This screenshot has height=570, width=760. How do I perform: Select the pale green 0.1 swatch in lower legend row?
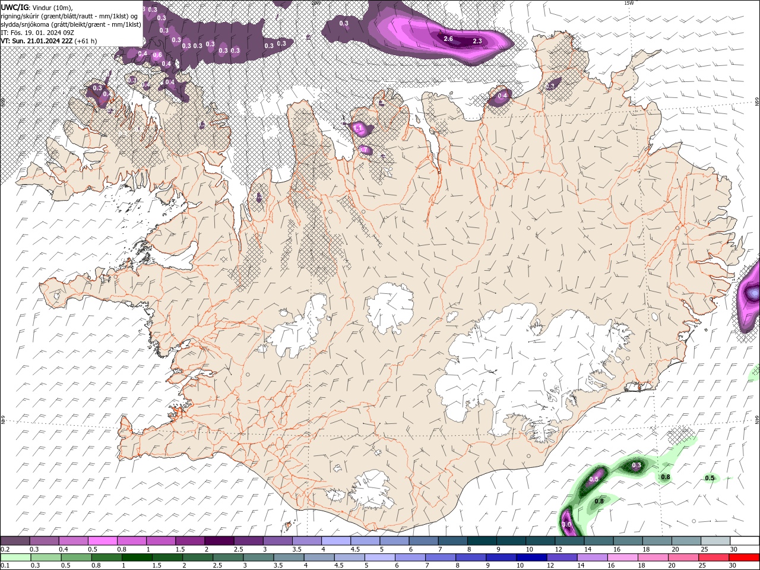(15, 557)
